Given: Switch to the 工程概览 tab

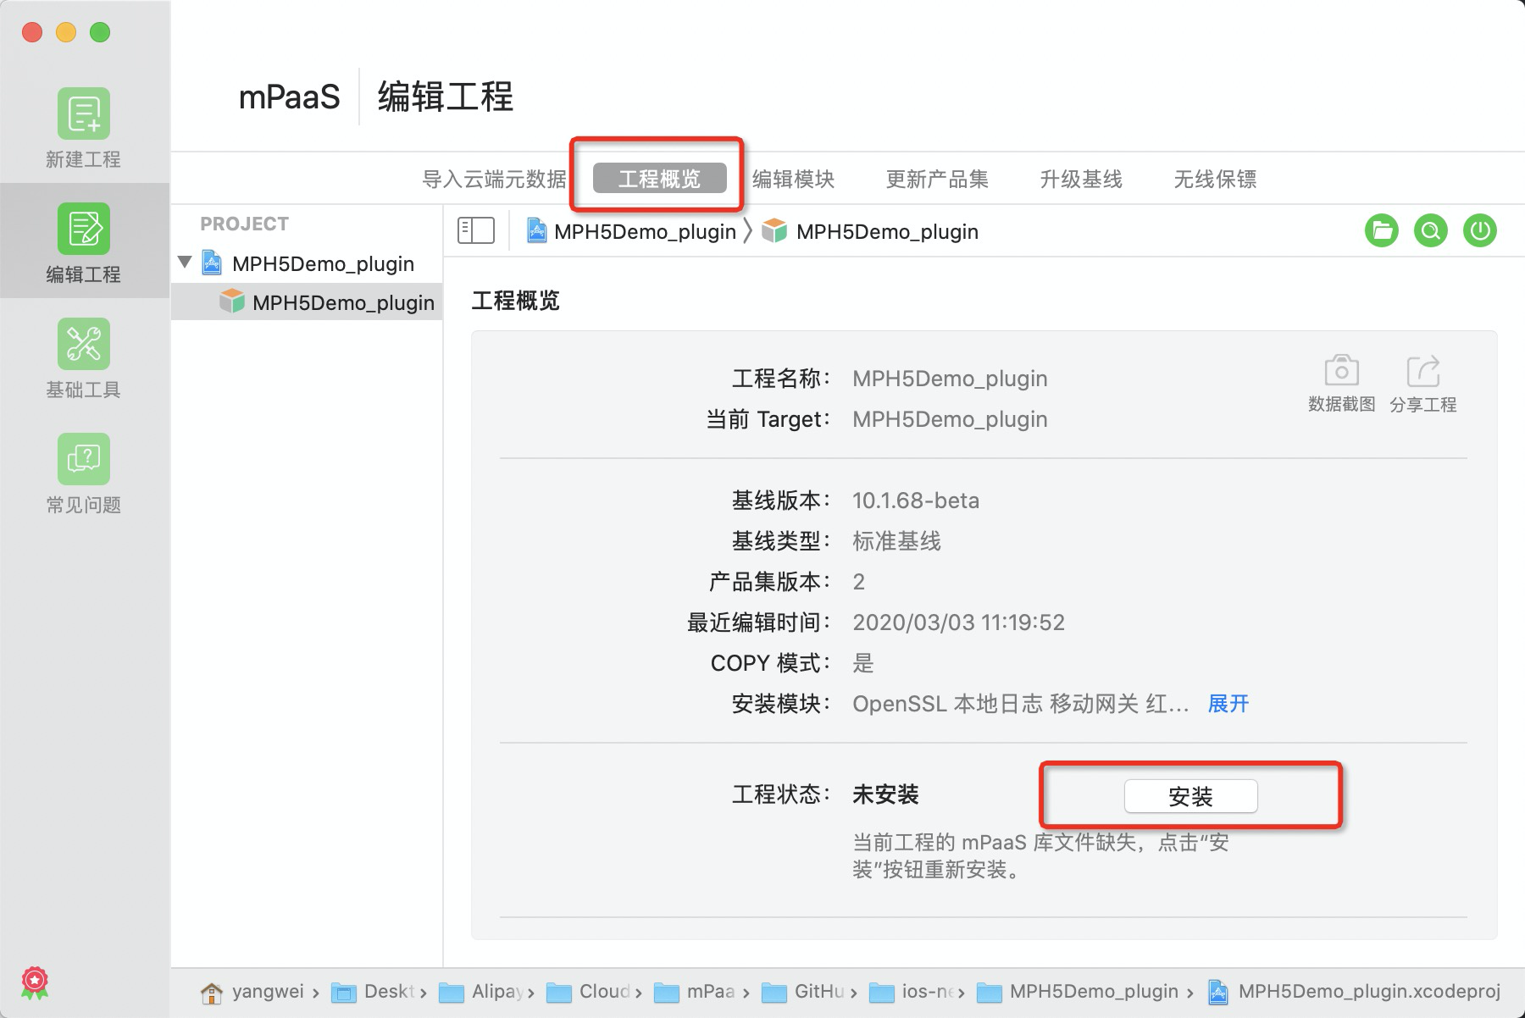Looking at the screenshot, I should [x=659, y=179].
